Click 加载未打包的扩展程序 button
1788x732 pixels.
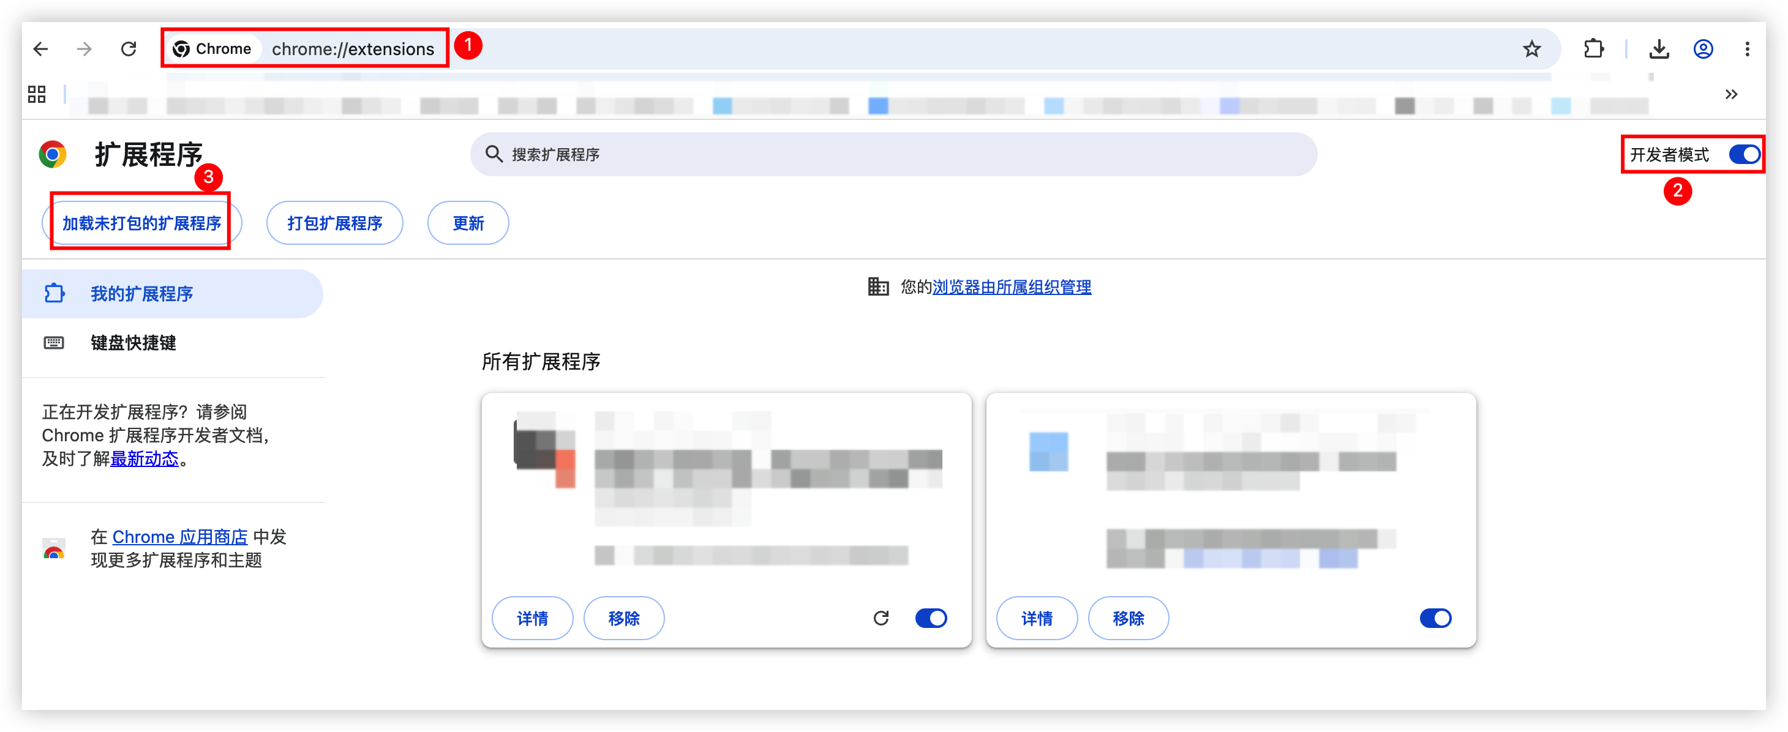click(x=141, y=223)
